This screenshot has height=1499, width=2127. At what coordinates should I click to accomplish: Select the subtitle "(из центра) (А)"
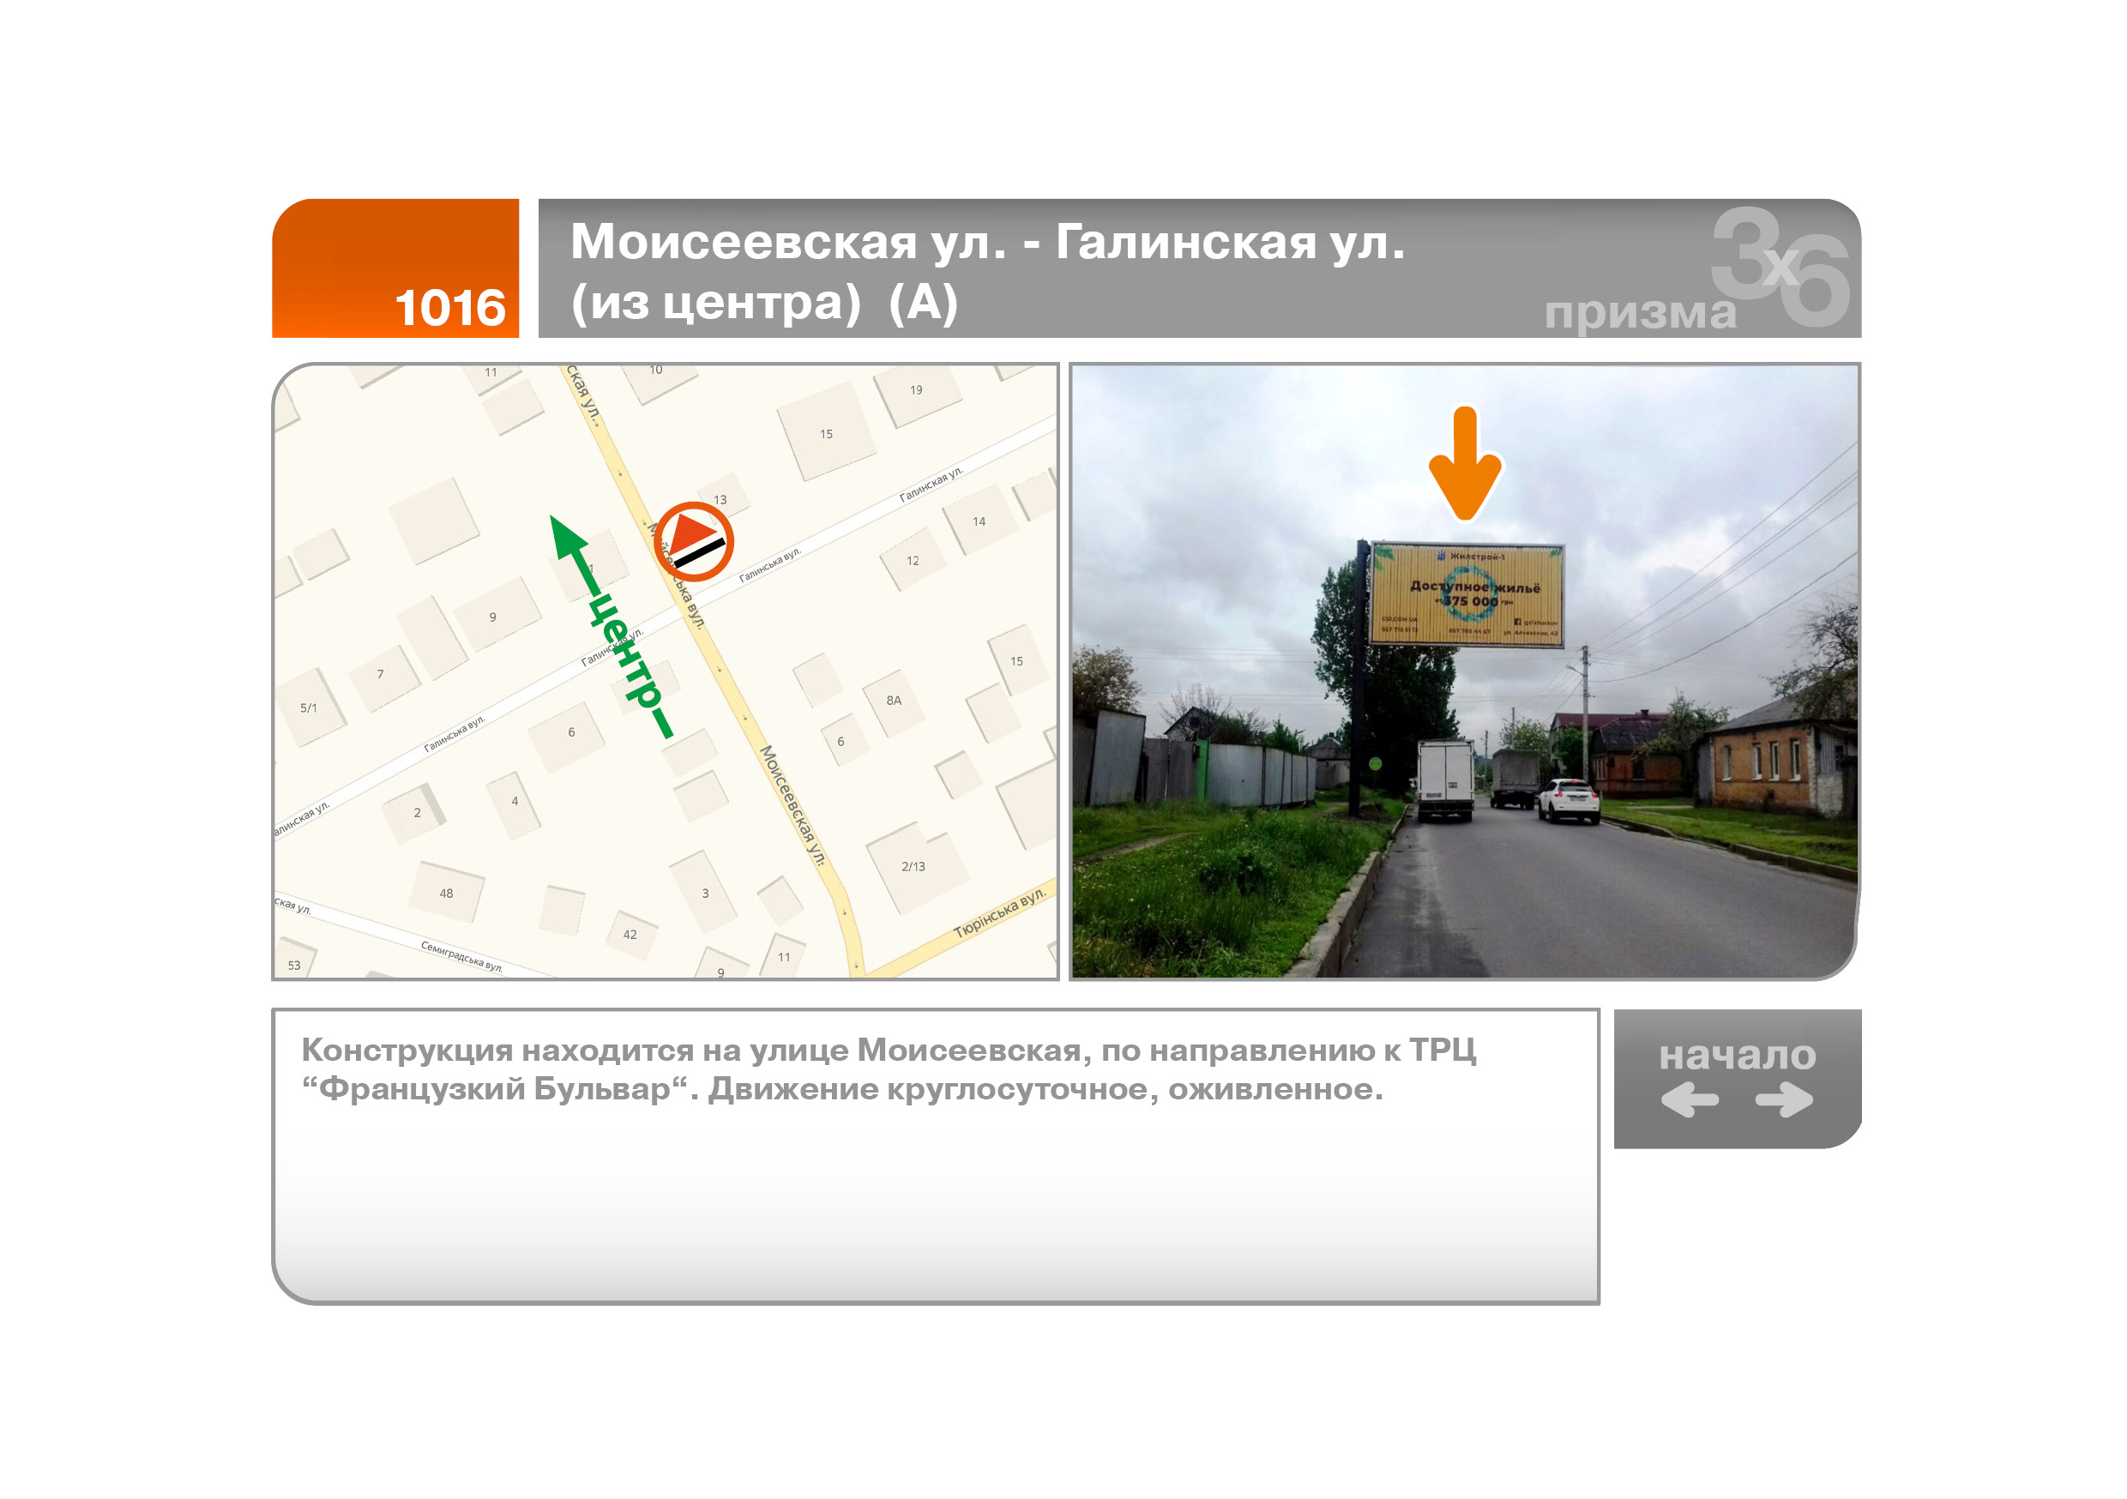[x=764, y=303]
